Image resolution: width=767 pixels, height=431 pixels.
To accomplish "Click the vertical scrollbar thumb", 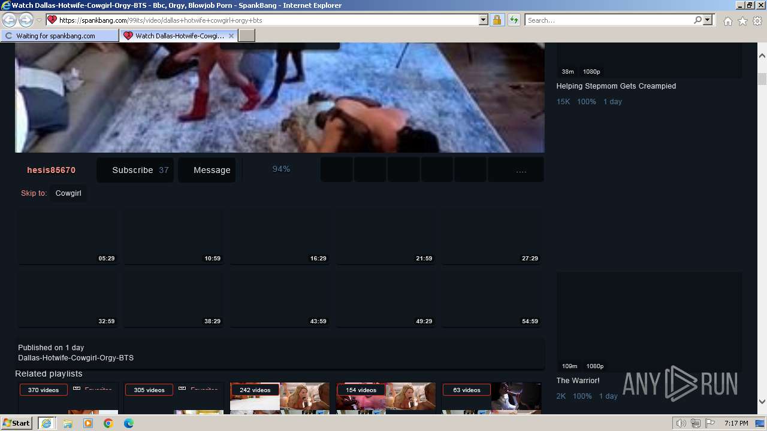I will [762, 80].
